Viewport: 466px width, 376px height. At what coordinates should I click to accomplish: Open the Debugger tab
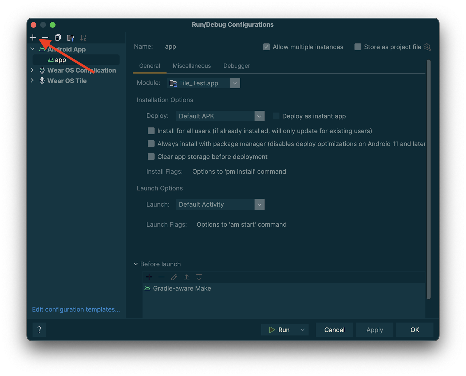(236, 66)
